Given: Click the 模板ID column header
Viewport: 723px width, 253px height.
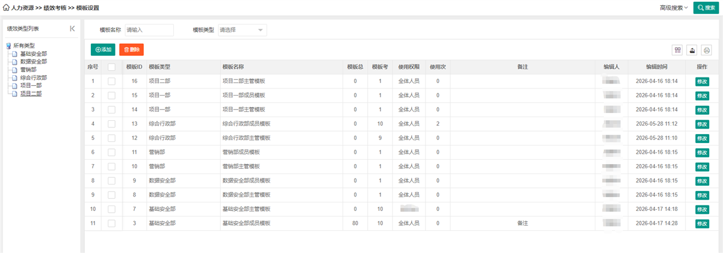Looking at the screenshot, I should tap(134, 67).
